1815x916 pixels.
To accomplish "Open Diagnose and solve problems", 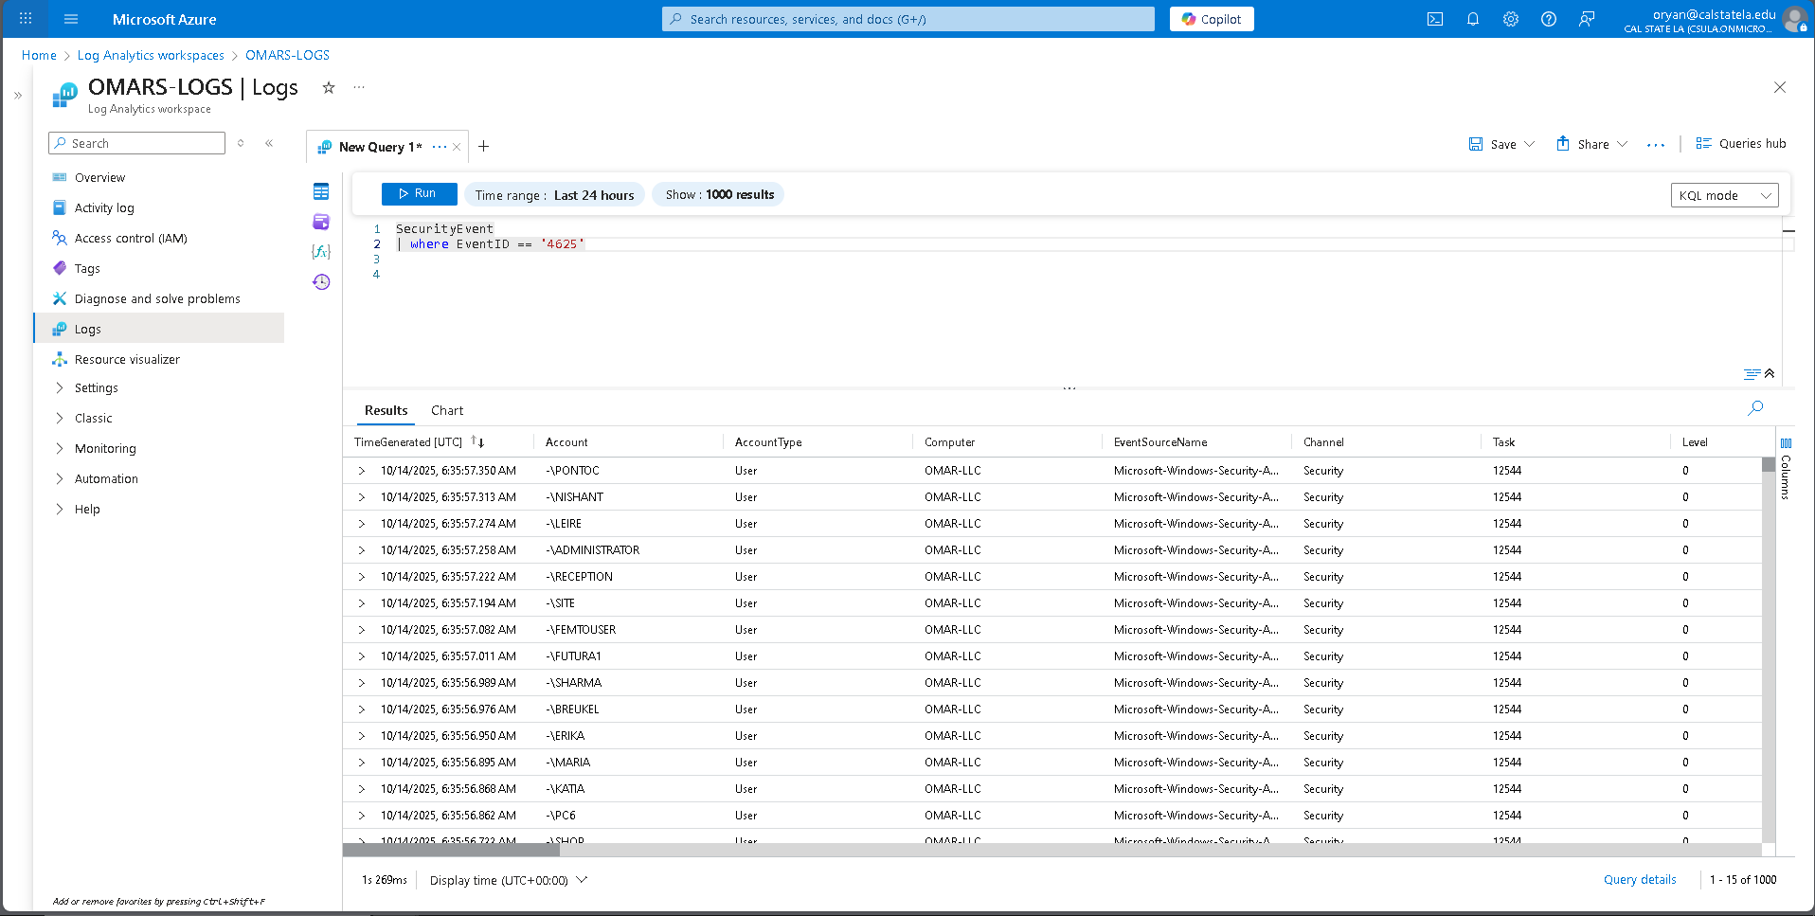I will click(x=159, y=299).
